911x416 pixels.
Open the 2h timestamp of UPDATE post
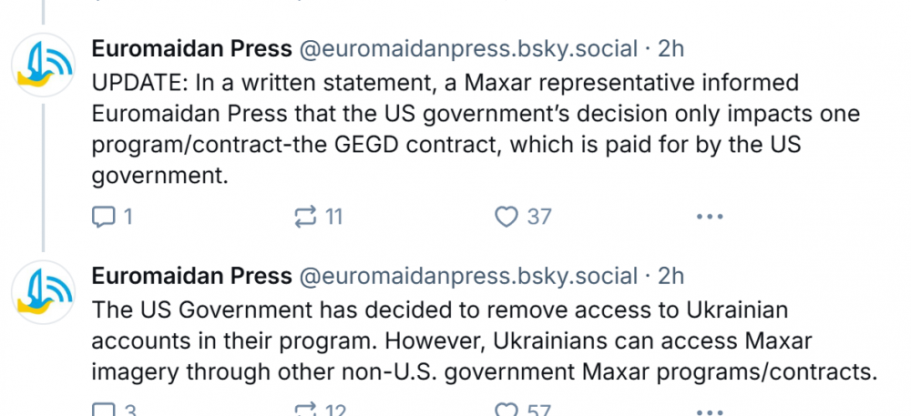click(670, 48)
